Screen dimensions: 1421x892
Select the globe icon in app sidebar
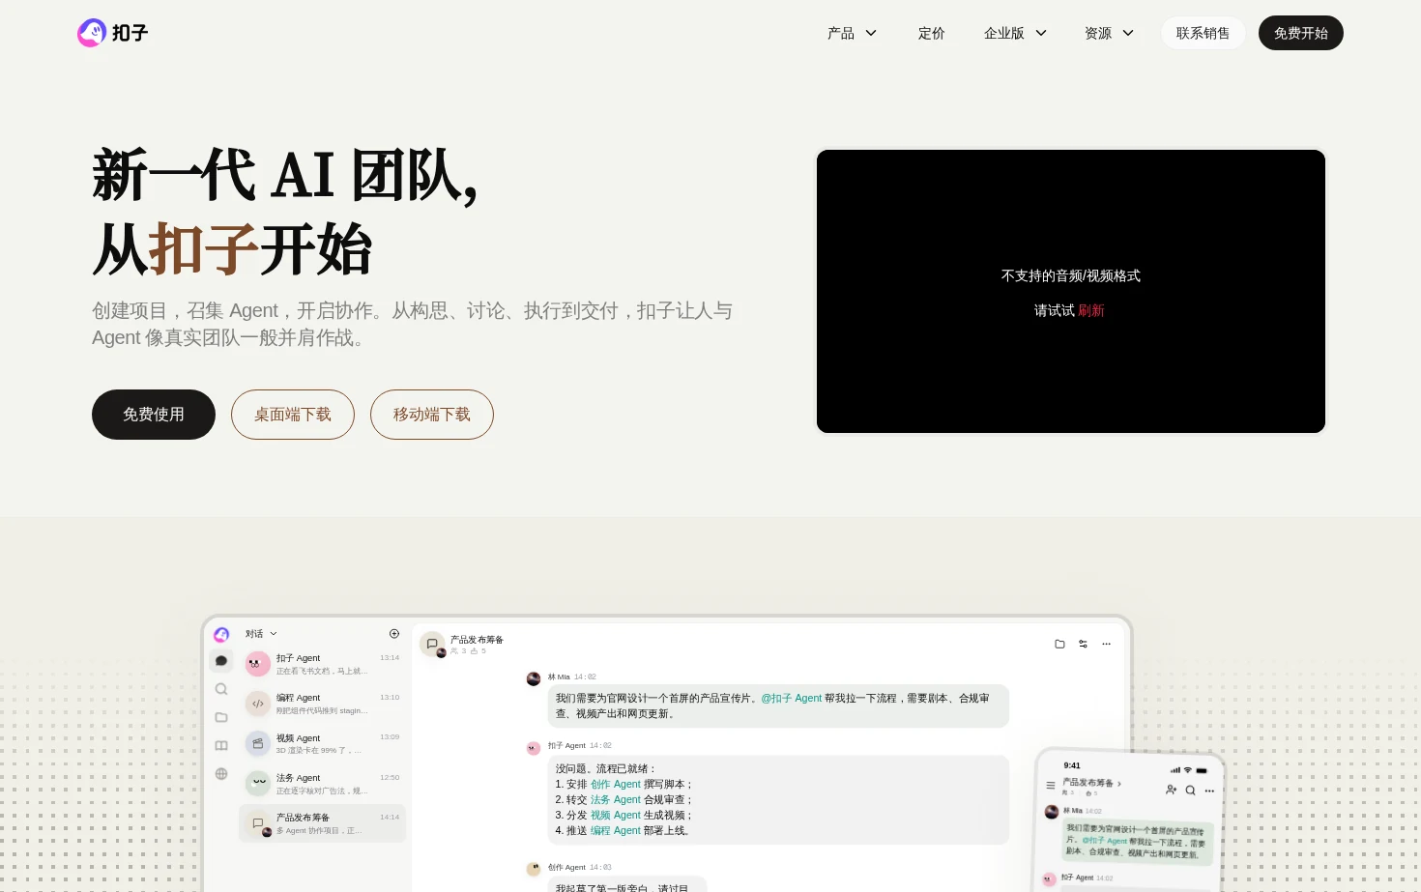tap(221, 773)
